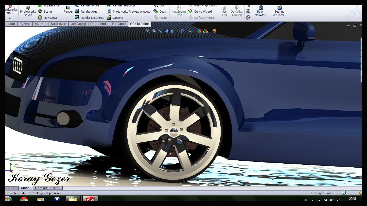
Task: Open the Surface Wizard
Action: [x=201, y=18]
